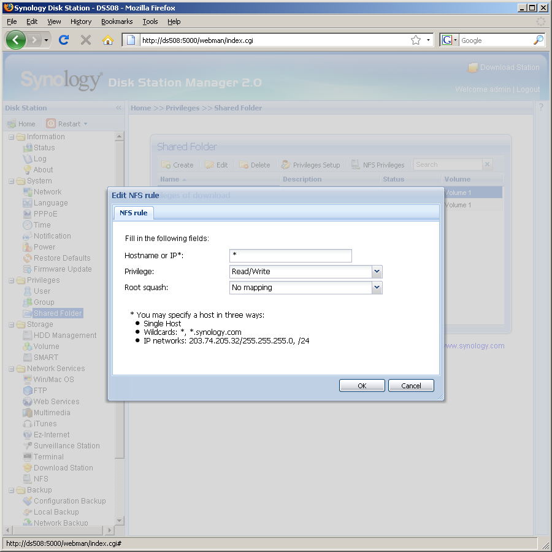
Task: Open the History menu
Action: point(80,21)
